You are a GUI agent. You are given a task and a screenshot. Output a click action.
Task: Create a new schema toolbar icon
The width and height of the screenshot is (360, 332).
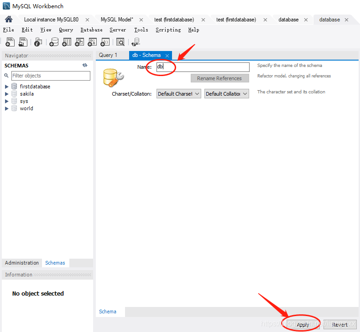(x=54, y=42)
